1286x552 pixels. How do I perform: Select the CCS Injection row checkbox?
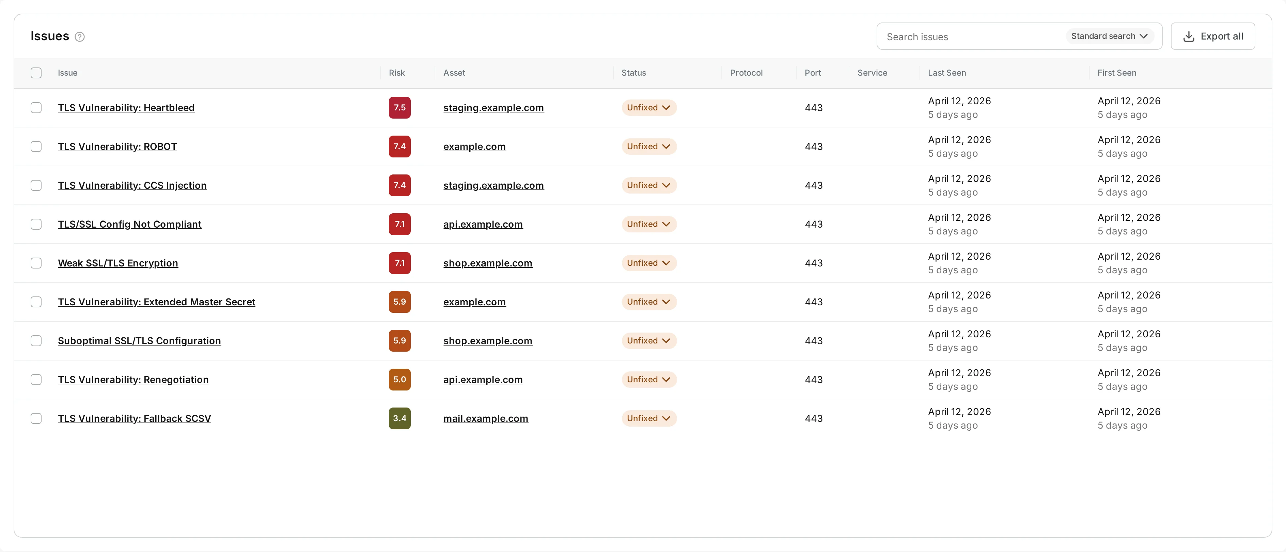coord(36,185)
